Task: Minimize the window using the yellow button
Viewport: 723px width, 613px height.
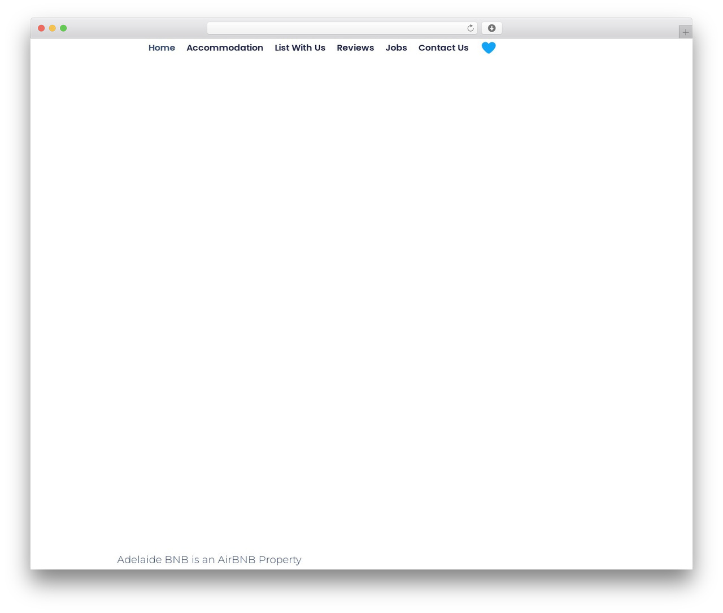Action: pyautogui.click(x=53, y=28)
